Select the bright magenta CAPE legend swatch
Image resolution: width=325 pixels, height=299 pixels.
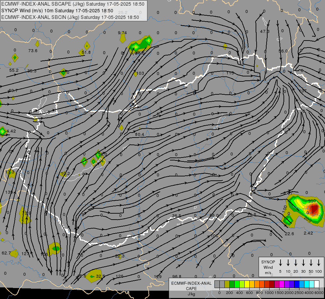coord(282,284)
